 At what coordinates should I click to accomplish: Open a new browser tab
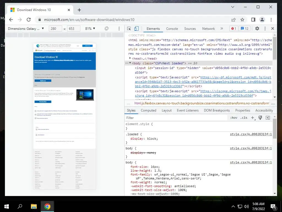click(x=79, y=10)
